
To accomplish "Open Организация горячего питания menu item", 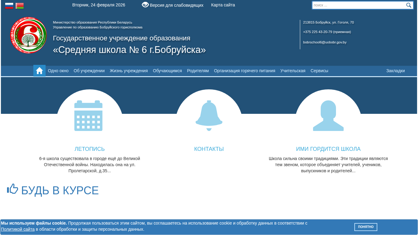I will (244, 71).
